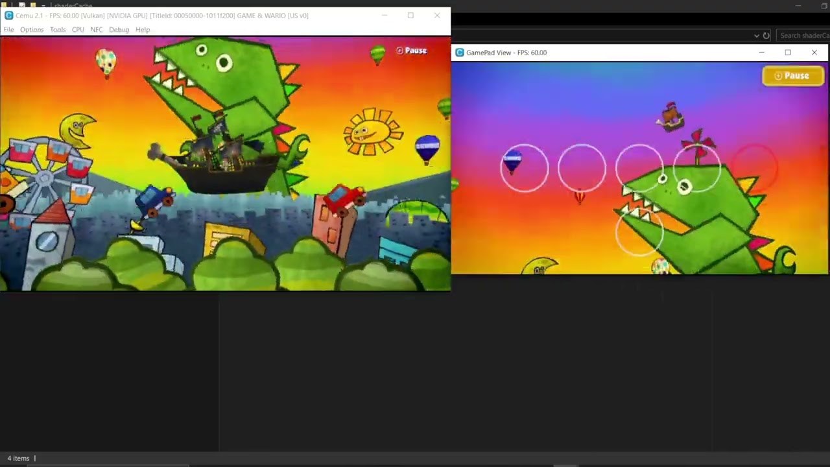
Task: Click the blue hot air balloon on TV screen
Action: point(427,149)
